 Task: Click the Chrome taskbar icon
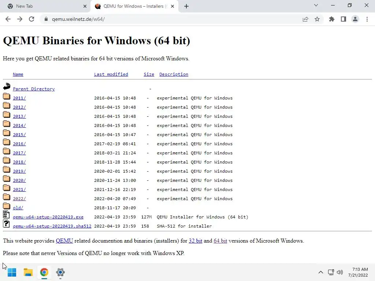[44, 272]
